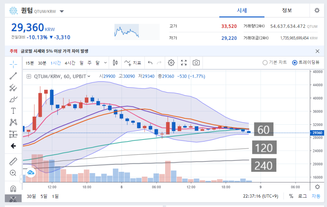Image resolution: width=327 pixels, height=207 pixels.
Task: Set interval to 4시간
Action: [x=70, y=63]
